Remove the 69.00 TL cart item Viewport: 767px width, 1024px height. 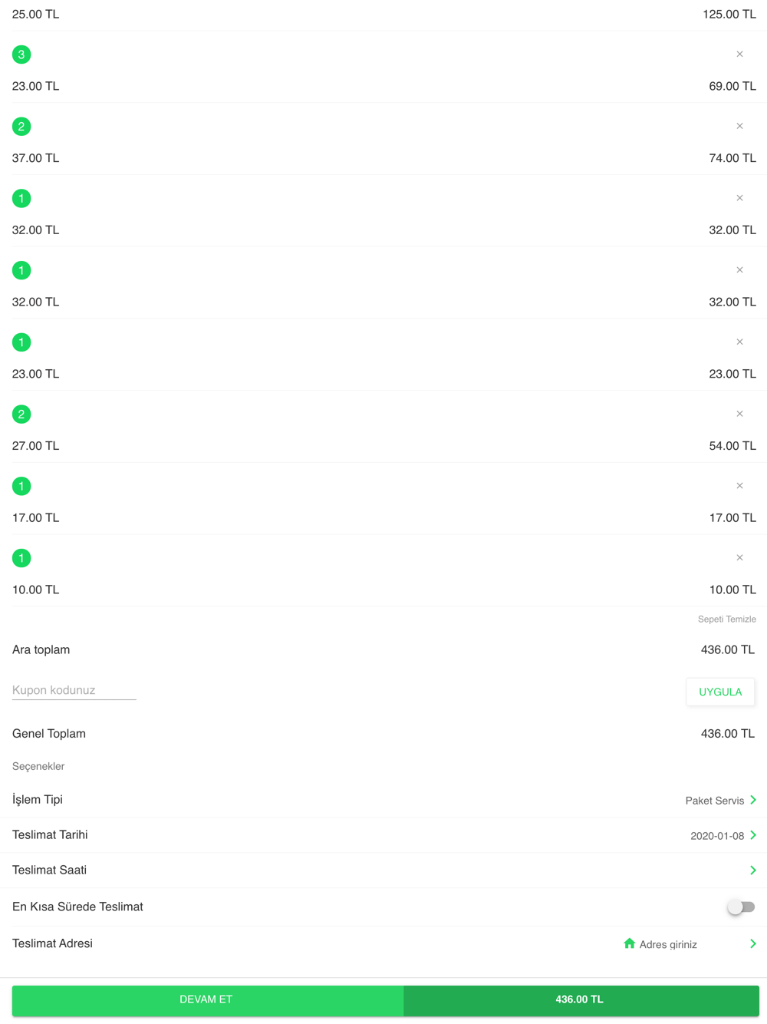point(739,55)
